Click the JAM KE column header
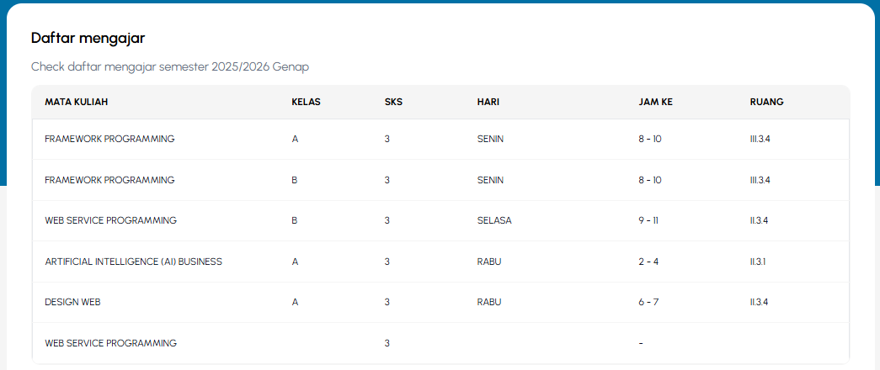 [x=655, y=102]
